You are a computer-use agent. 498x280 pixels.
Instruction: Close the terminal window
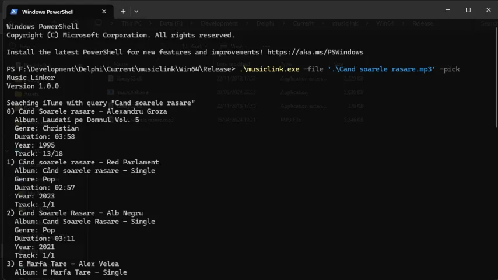[x=488, y=10]
